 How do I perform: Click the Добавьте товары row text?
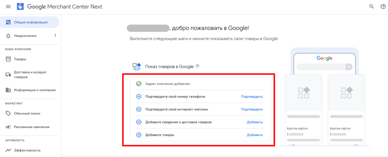[x=160, y=135]
